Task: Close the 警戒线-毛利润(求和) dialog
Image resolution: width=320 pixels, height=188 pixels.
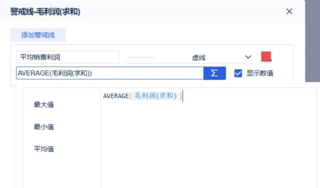Action: click(x=289, y=11)
